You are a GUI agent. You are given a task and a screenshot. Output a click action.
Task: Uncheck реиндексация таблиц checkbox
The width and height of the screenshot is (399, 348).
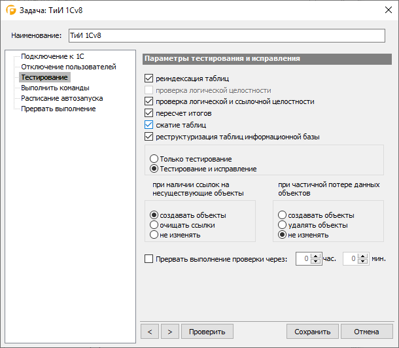click(148, 78)
